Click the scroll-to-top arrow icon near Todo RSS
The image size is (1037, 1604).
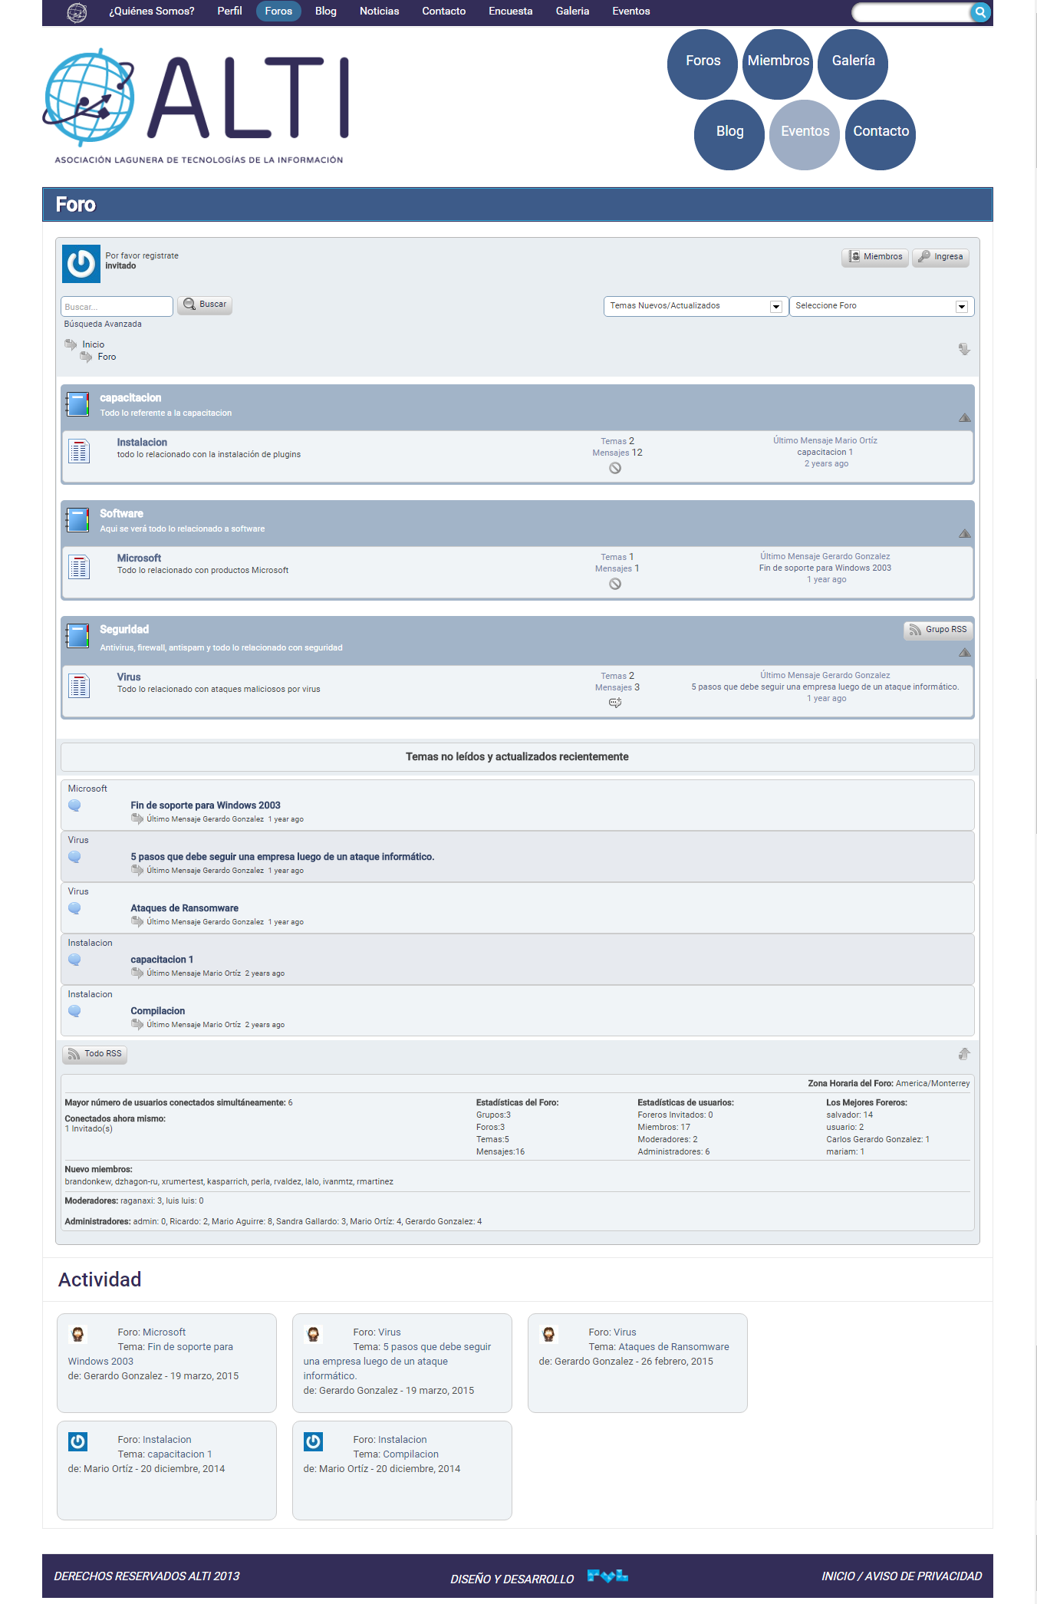(x=964, y=1054)
